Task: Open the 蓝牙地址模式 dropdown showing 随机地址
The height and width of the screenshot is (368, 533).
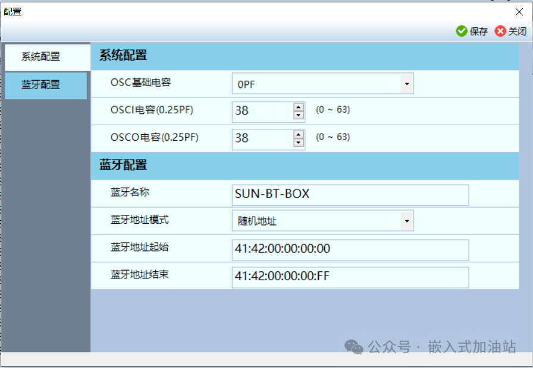Action: click(321, 220)
